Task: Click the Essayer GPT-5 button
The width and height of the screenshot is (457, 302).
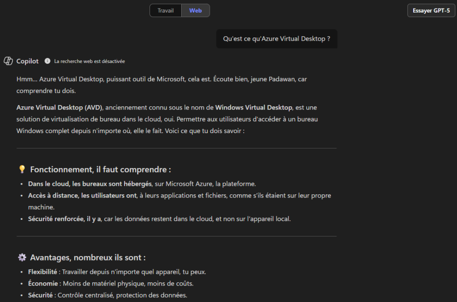Action: click(x=431, y=11)
